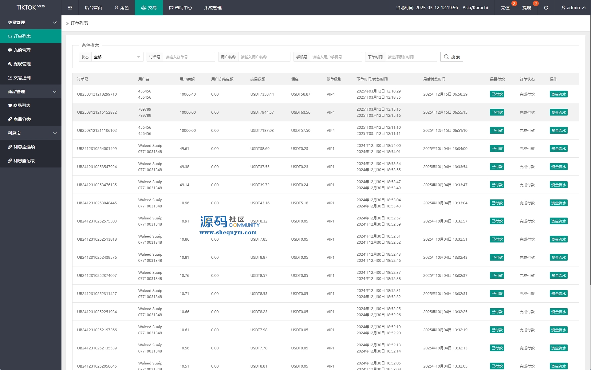This screenshot has width=591, height=370.
Task: Click 资金流水 for order UB2412310252439576
Action: (558, 257)
